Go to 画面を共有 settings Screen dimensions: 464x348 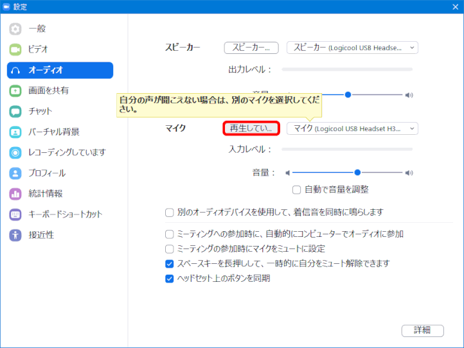click(x=60, y=91)
